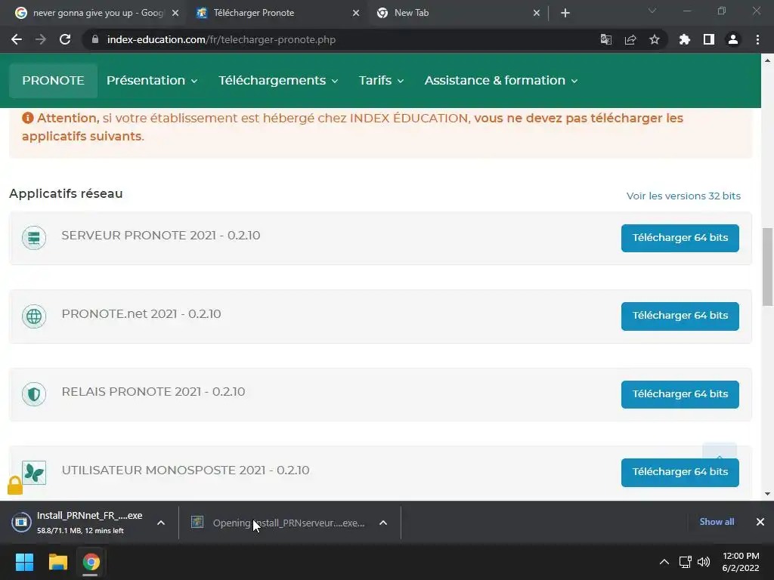Download PRONOTE.net 2021 64 bits

coord(680,316)
